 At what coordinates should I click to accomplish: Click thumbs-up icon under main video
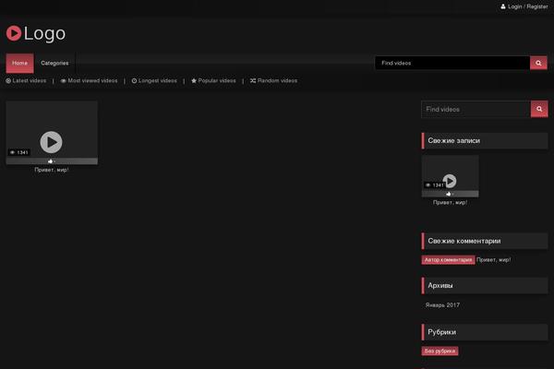tap(51, 161)
